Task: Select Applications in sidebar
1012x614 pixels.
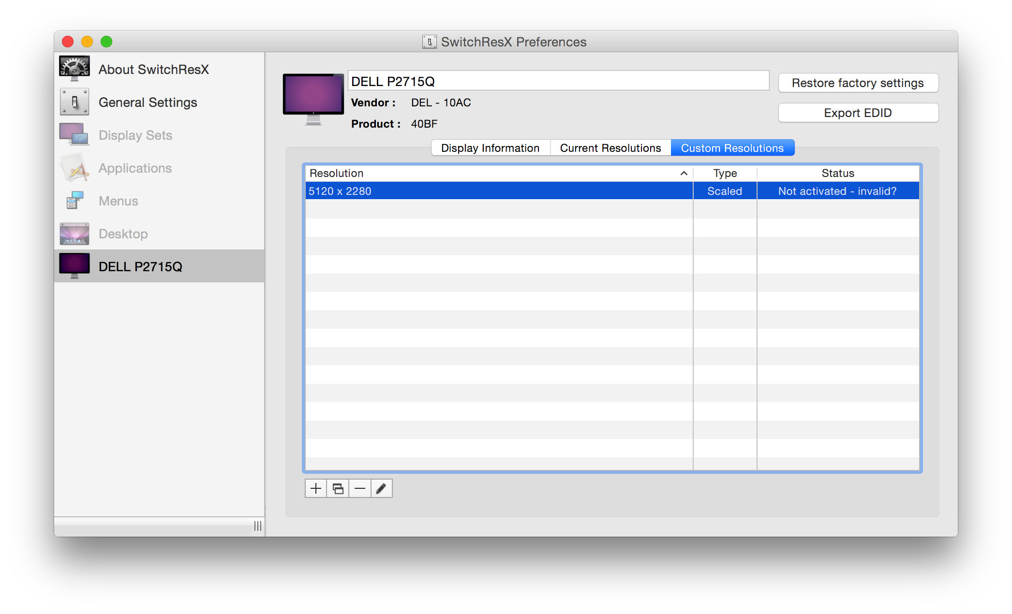Action: pos(135,168)
